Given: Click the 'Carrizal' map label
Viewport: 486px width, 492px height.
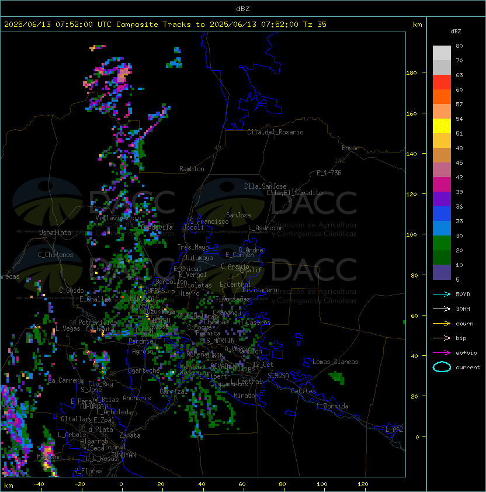Looking at the screenshot, I should (174, 391).
